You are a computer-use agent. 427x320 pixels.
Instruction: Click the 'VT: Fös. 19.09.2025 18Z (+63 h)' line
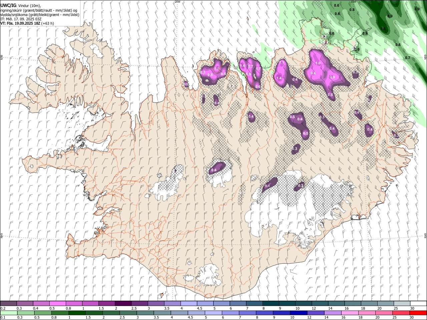pos(27,23)
